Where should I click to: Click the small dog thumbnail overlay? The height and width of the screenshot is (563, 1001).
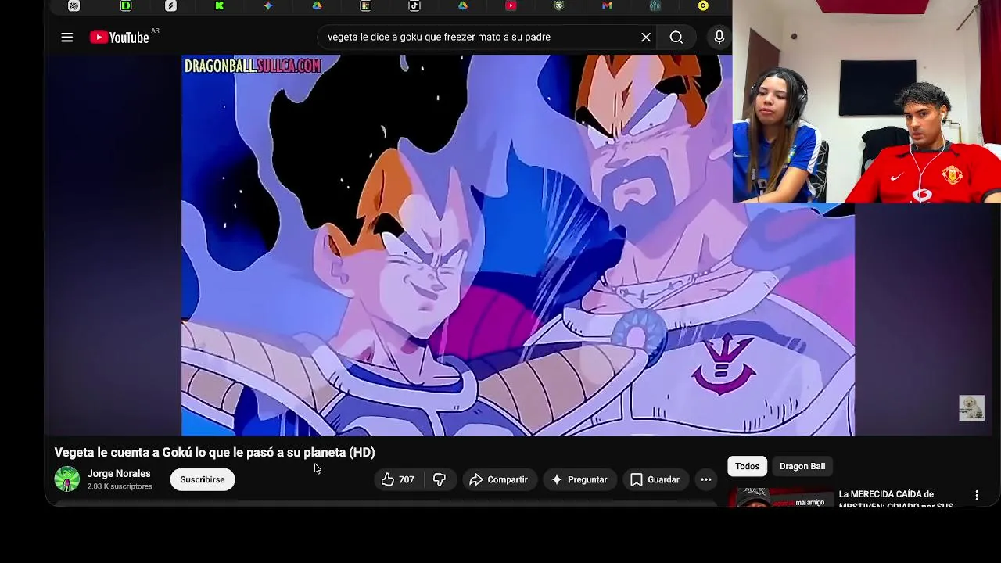(971, 407)
